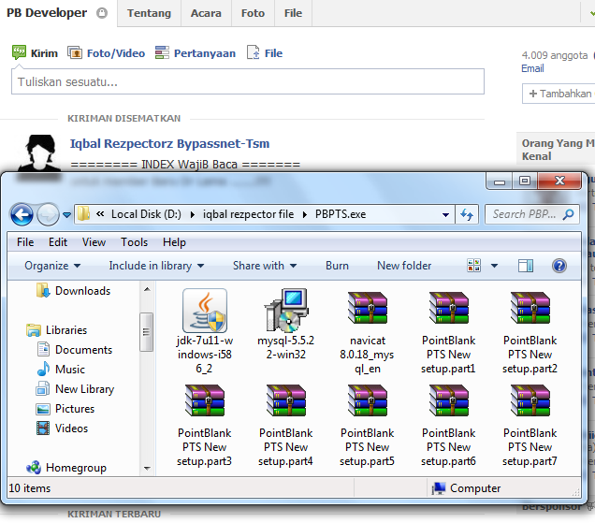The width and height of the screenshot is (595, 523).
Task: Open Explorer Help question mark icon
Action: tap(559, 266)
